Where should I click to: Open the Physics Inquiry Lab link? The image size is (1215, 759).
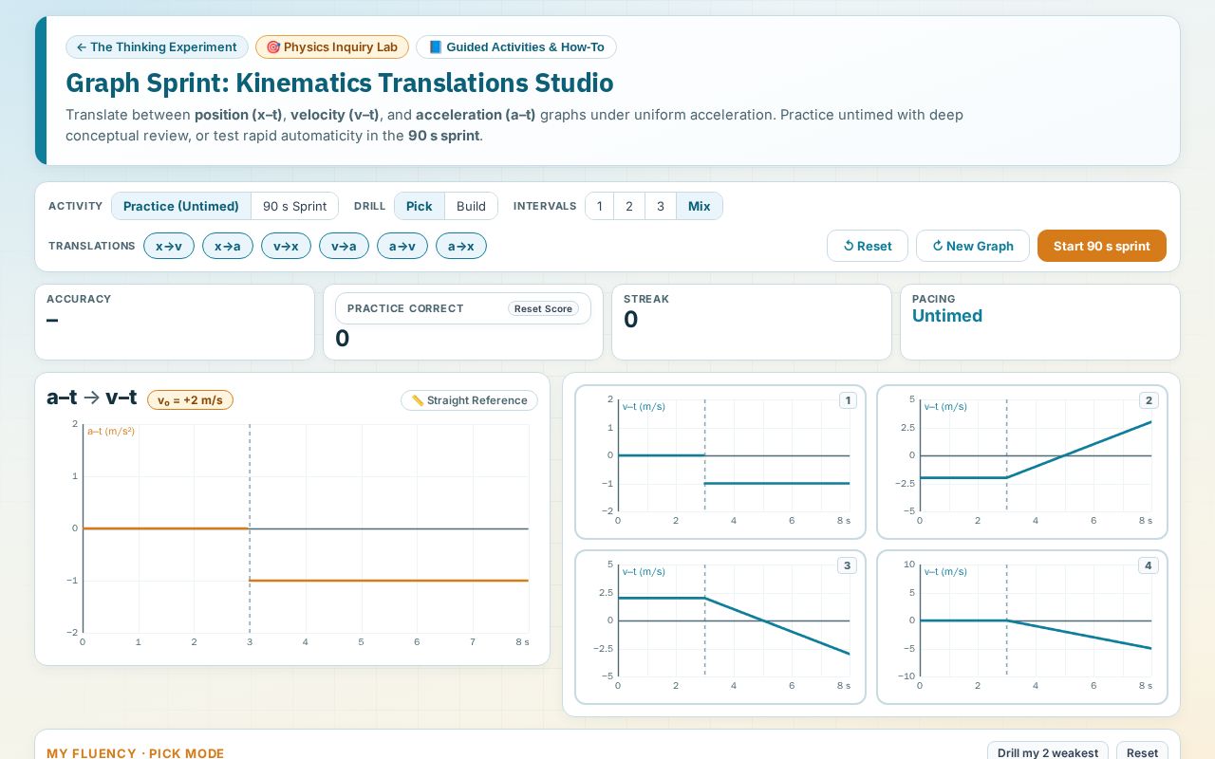click(332, 47)
